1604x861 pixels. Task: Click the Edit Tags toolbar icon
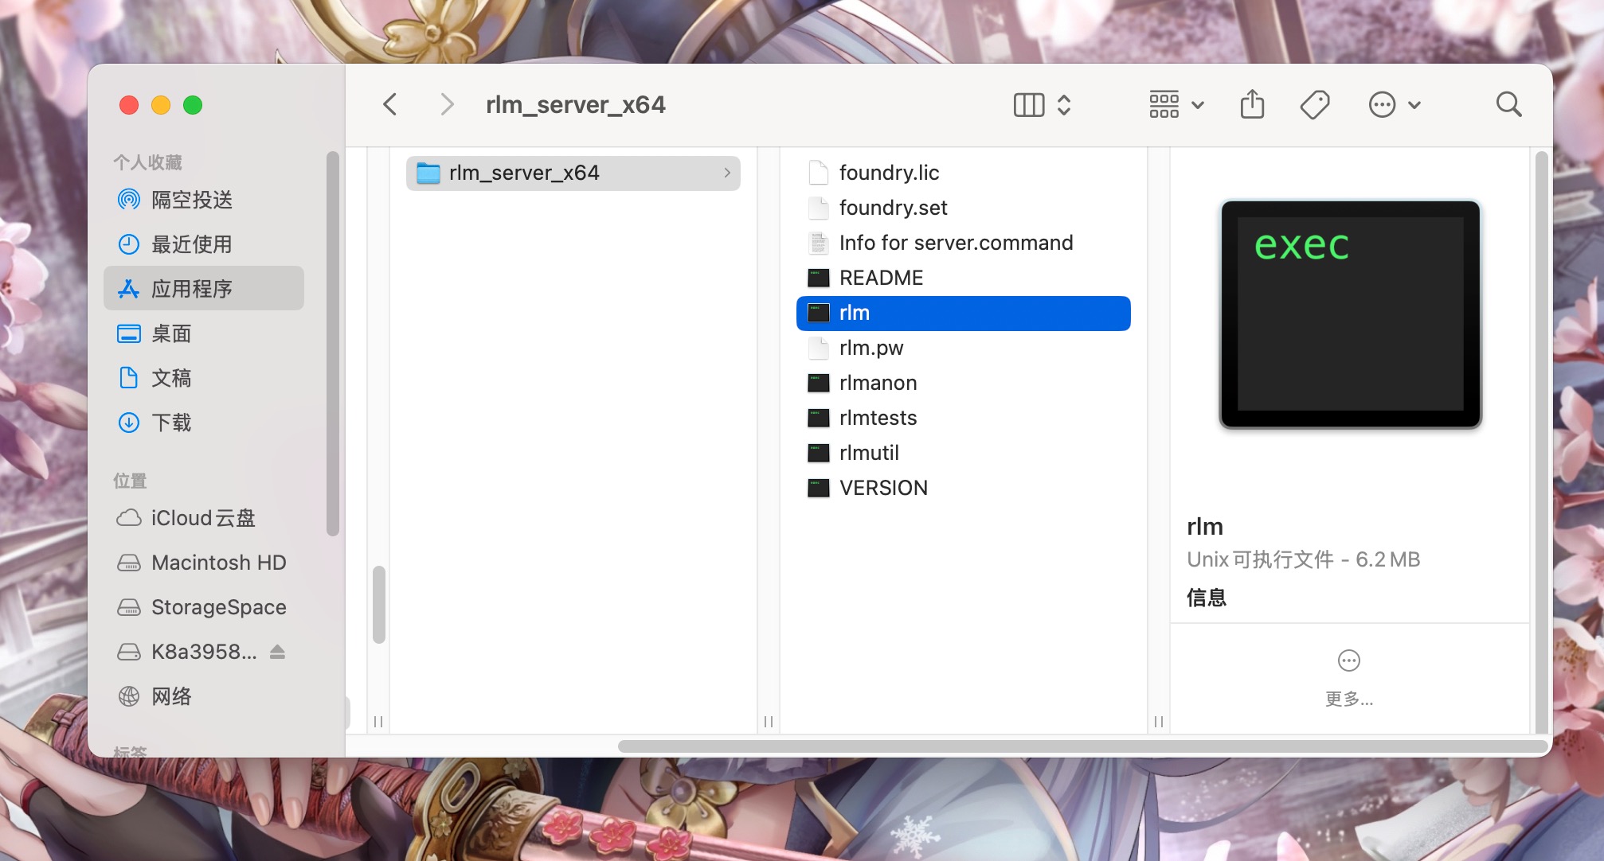1314,104
